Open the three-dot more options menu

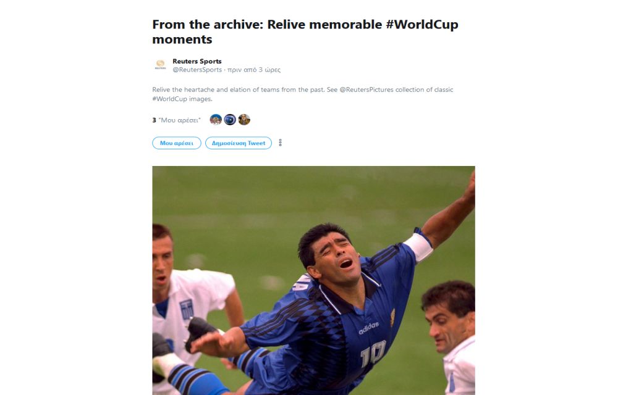tap(280, 143)
